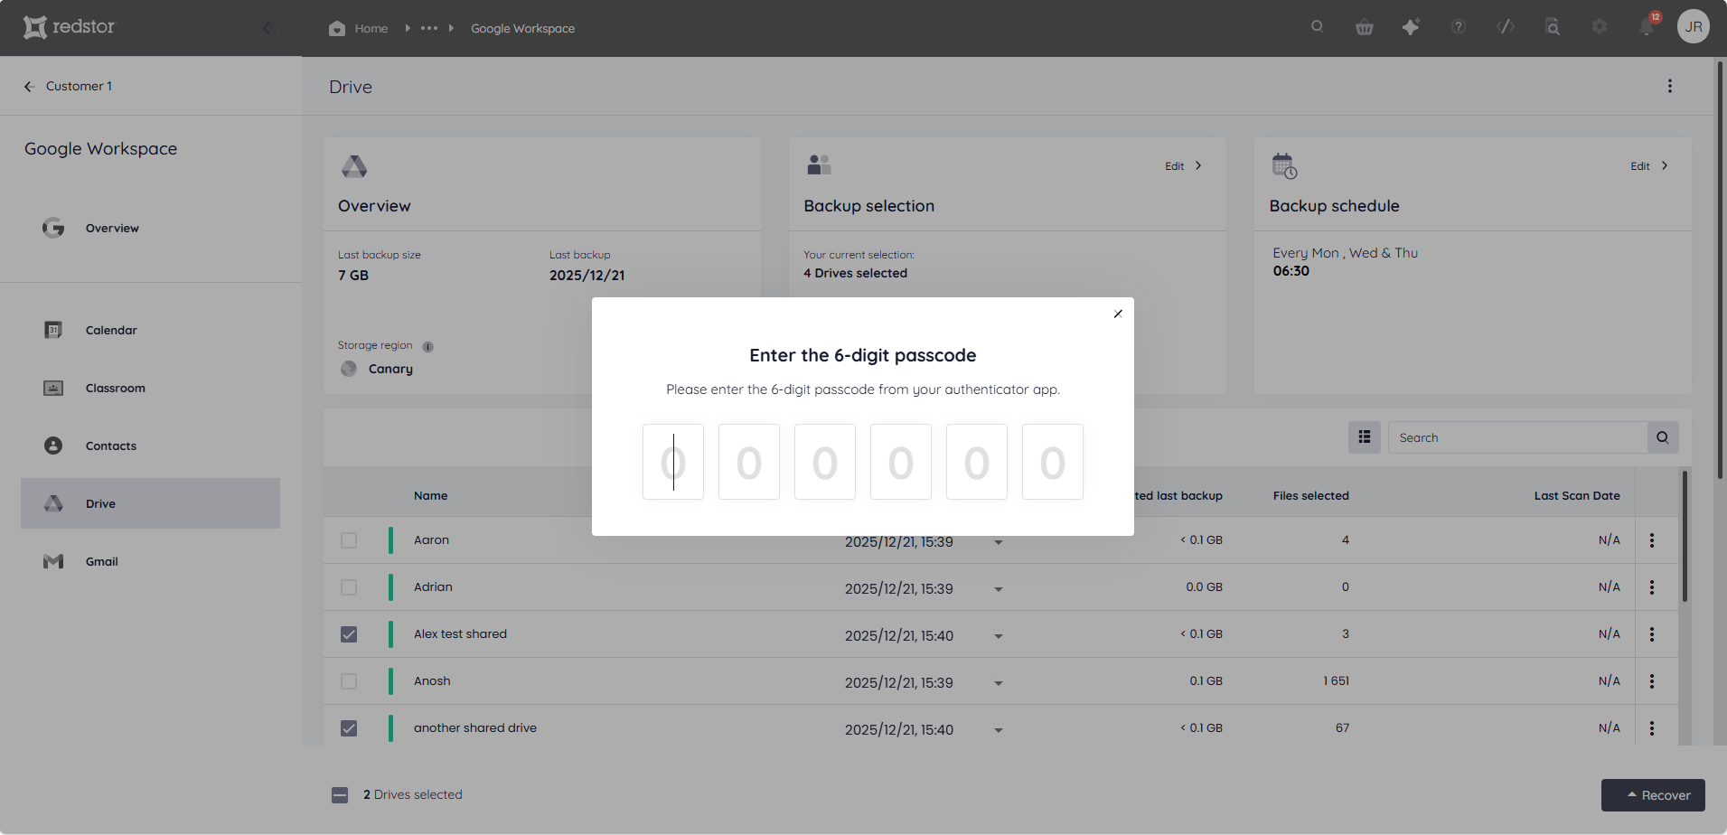1727x835 pixels.
Task: Open the document search icon
Action: pos(1553,27)
